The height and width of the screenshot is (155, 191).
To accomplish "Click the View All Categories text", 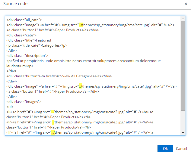I will click(78, 76).
